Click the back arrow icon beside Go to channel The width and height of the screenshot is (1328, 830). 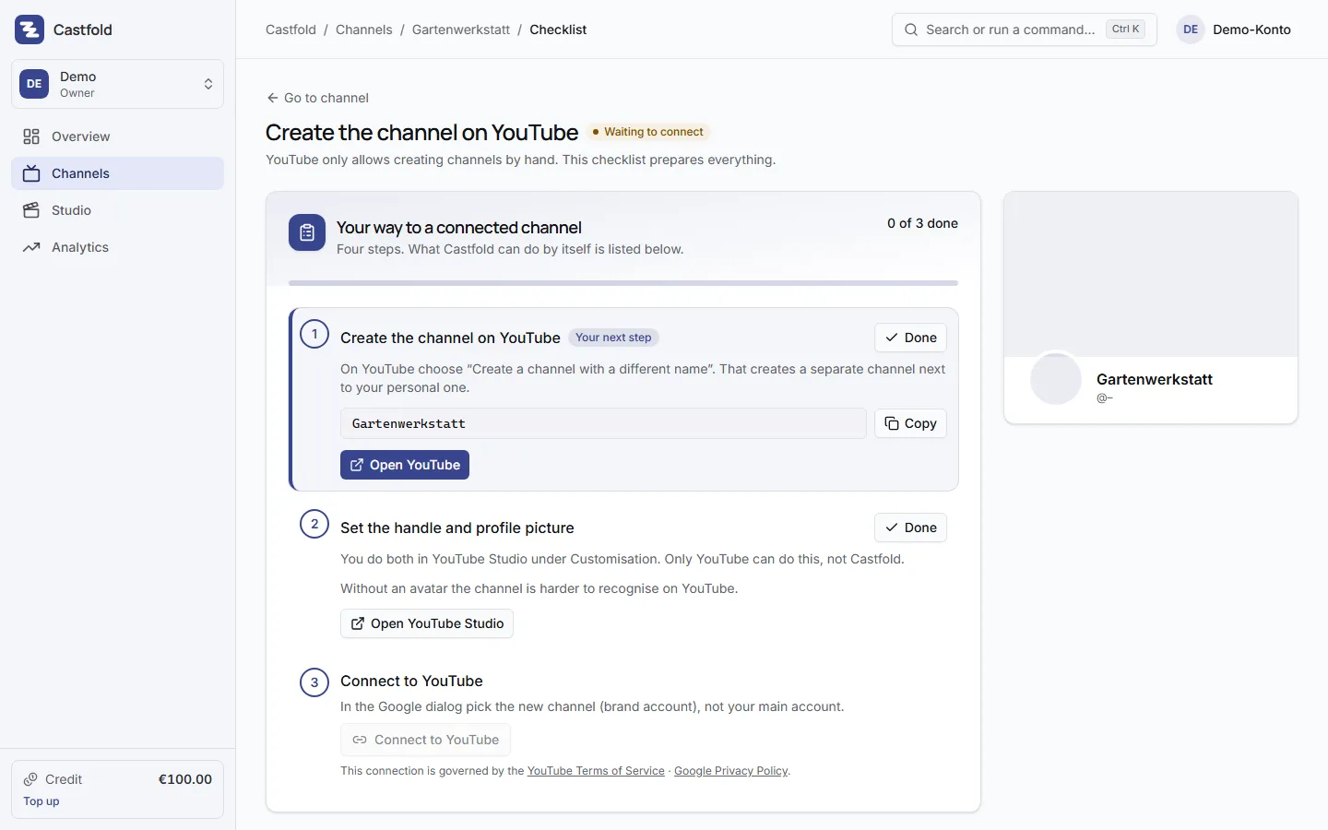[x=272, y=98]
